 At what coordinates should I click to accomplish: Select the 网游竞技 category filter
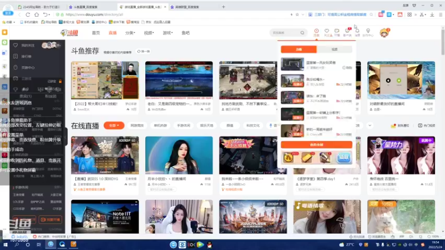137,126
